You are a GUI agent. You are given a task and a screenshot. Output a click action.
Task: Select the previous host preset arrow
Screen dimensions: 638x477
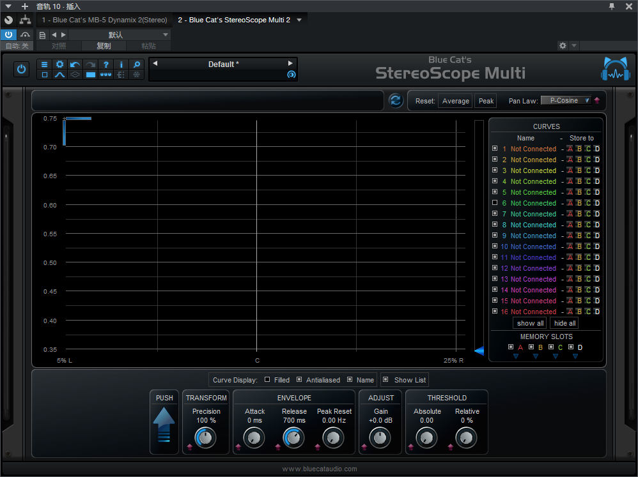tap(54, 35)
